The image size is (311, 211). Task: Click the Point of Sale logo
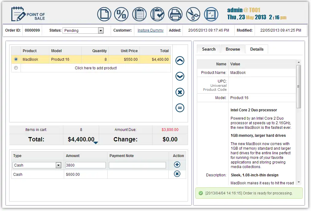[28, 14]
